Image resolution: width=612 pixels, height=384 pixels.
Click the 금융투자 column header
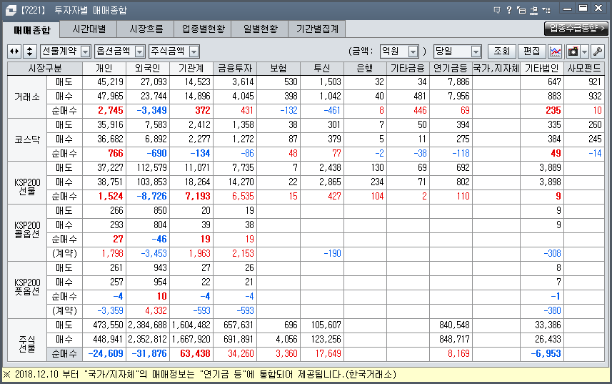(x=235, y=69)
